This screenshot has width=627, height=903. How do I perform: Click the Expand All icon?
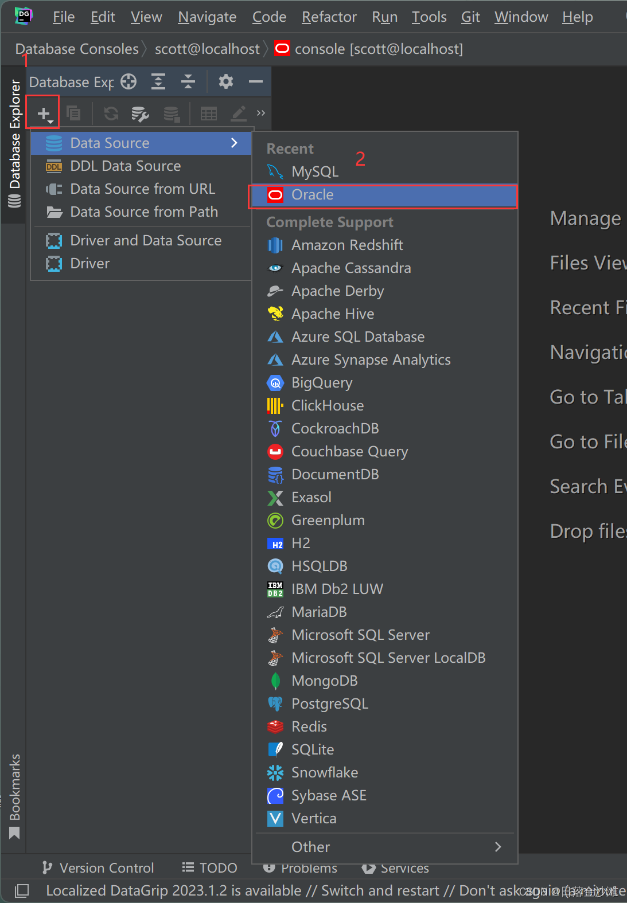pyautogui.click(x=158, y=82)
